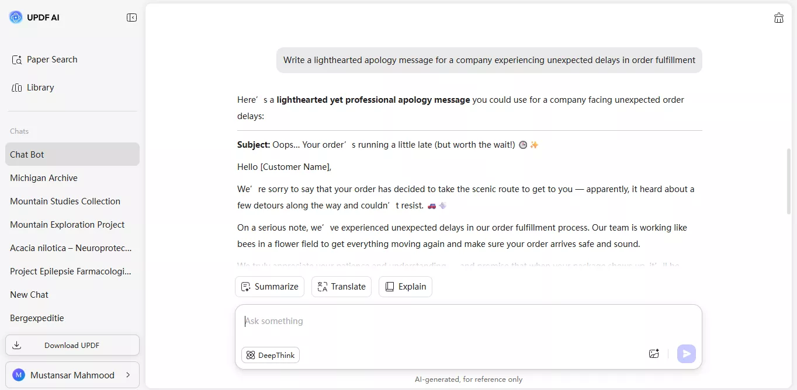797x390 pixels.
Task: Open the Translate tool
Action: pos(341,286)
